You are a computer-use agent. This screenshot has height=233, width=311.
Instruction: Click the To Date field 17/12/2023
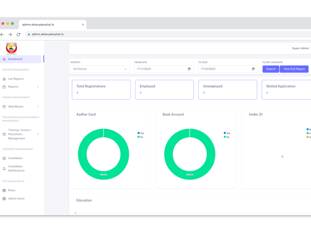[x=228, y=69]
